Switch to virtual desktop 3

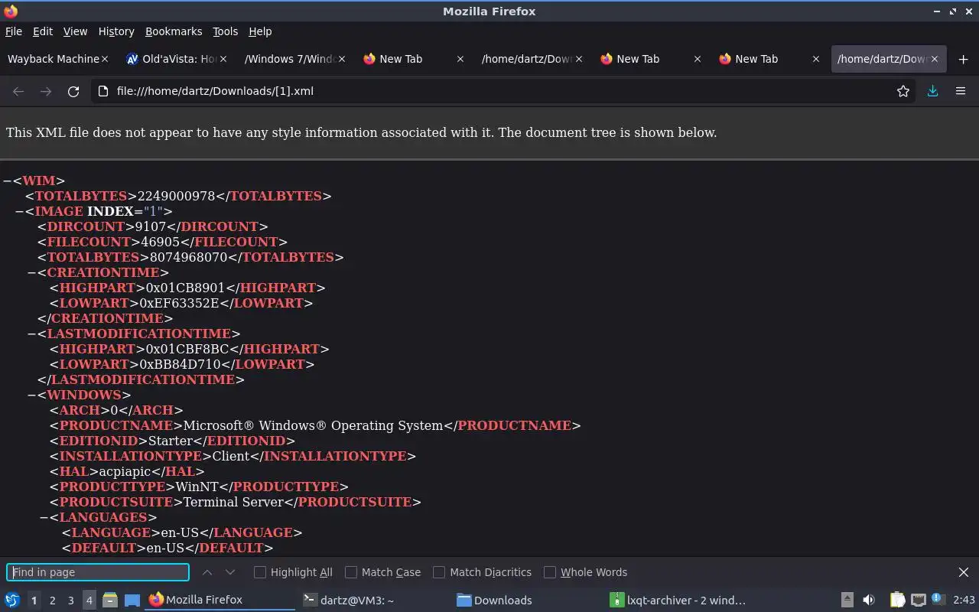click(x=70, y=601)
